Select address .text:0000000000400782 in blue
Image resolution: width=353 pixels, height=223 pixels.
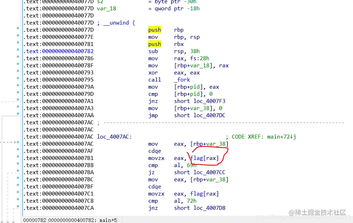tap(58, 51)
